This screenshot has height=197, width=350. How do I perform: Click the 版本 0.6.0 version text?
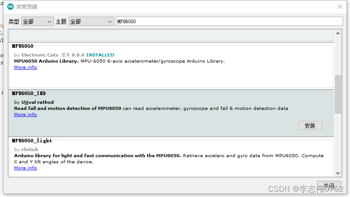[73, 55]
